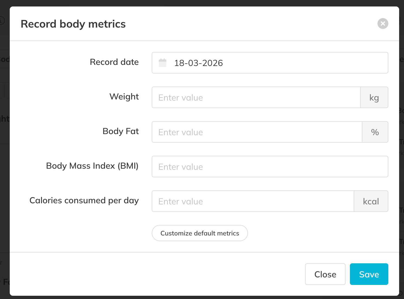The image size is (404, 299).
Task: Open Customize default metrics
Action: [x=200, y=233]
